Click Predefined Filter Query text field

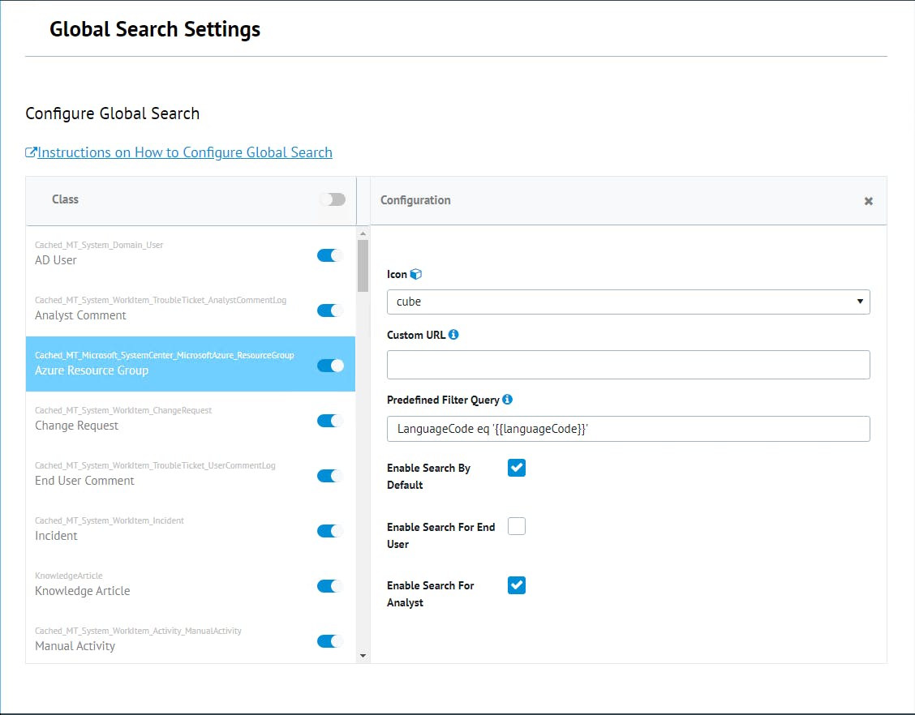pos(628,429)
